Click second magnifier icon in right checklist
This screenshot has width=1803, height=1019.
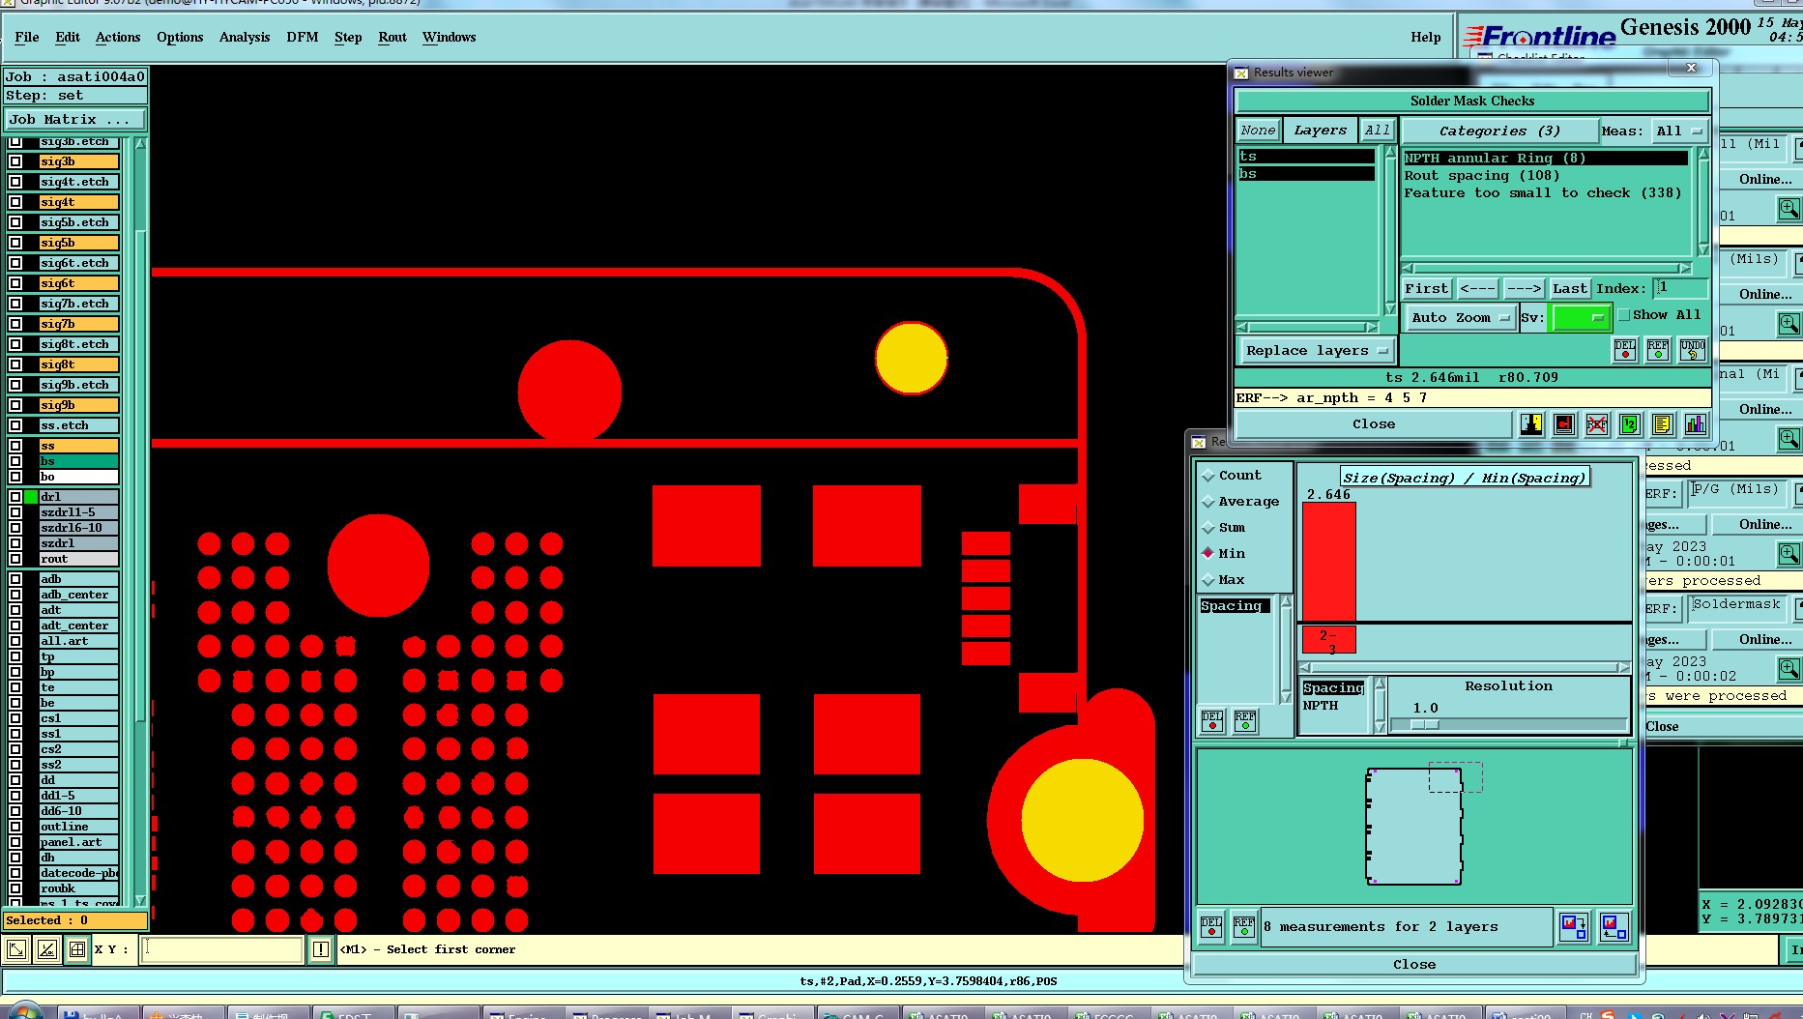[1789, 324]
